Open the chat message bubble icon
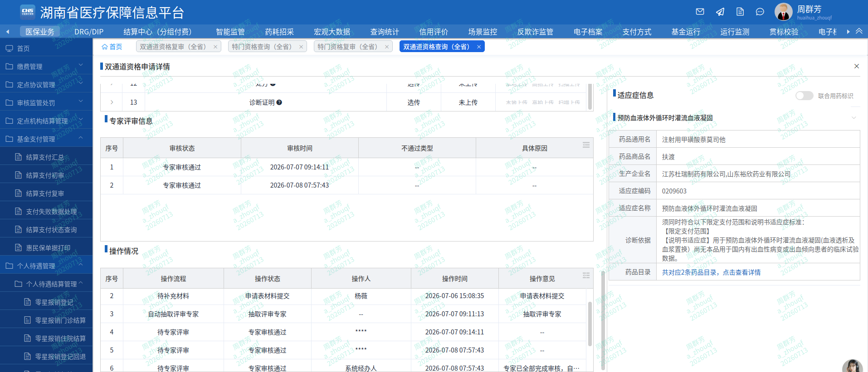 760,12
